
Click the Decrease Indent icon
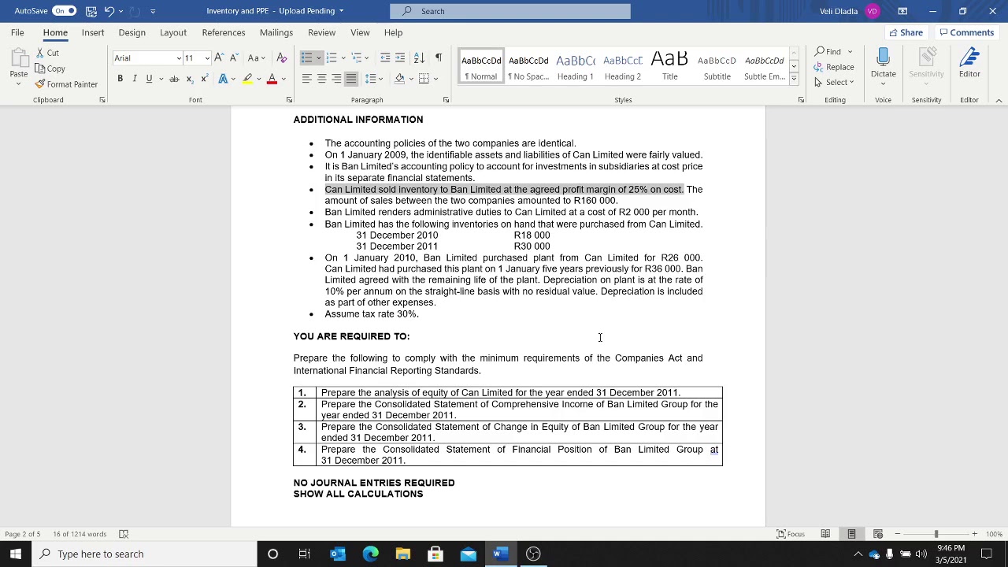tap(384, 58)
